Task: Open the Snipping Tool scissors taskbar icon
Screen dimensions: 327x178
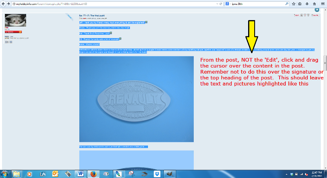Action: click(x=132, y=174)
